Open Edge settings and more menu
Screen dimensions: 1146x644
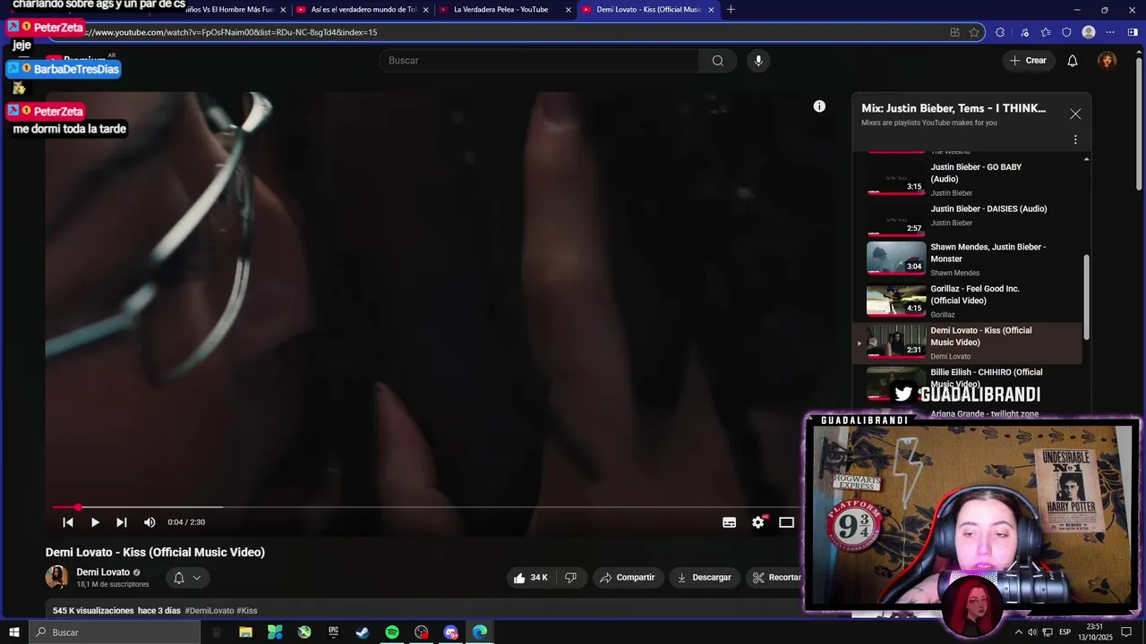click(1110, 32)
